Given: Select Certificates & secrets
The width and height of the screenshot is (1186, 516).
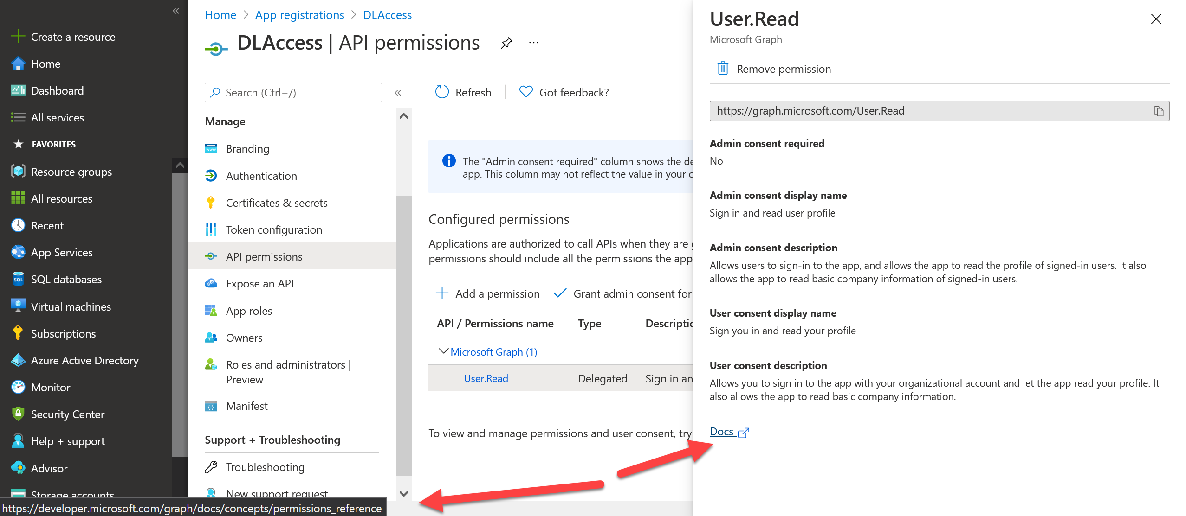Looking at the screenshot, I should (x=276, y=203).
